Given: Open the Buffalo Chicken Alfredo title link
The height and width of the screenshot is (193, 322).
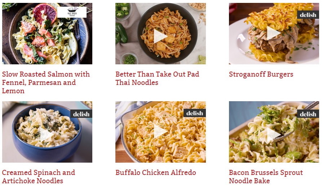Looking at the screenshot, I should coord(156,172).
